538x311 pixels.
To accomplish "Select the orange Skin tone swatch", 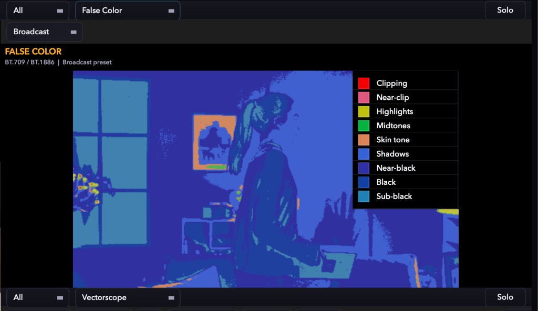I will [x=364, y=140].
